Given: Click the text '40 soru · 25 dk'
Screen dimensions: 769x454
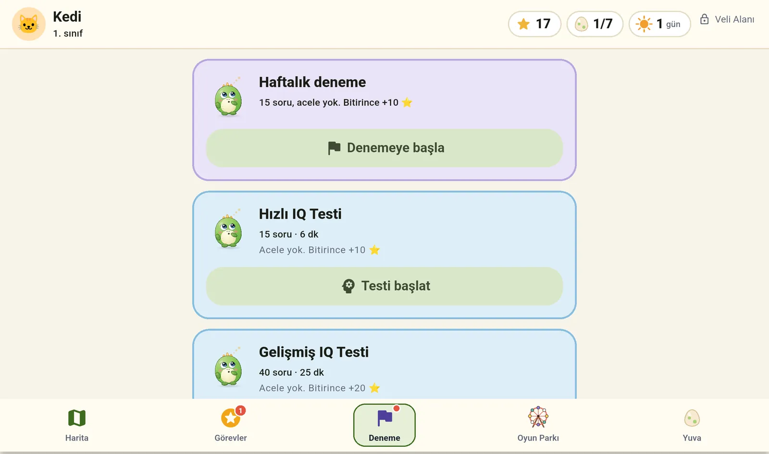Looking at the screenshot, I should coord(292,372).
